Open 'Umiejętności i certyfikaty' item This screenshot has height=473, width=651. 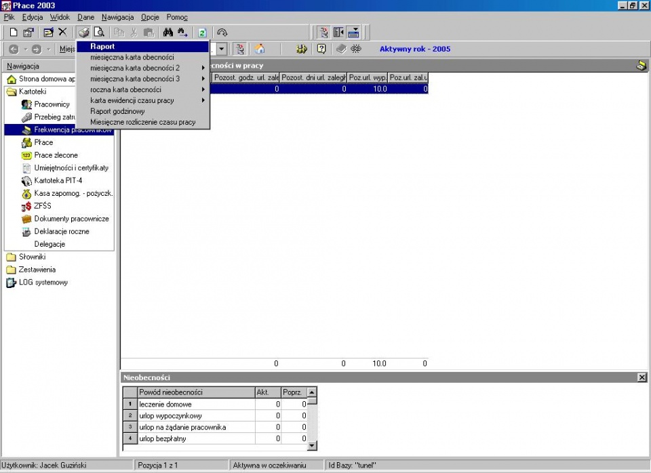point(65,168)
